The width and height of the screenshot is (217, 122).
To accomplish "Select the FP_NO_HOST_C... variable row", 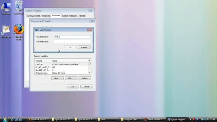I will pyautogui.click(x=61, y=67).
